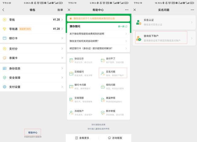Viewport: 197px width, 142px height.
Task: Expand the 亲属卡 row chevron
Action: point(62,58)
